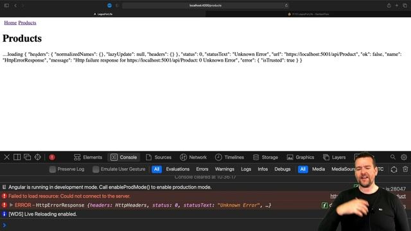Click the circular reload icon in console bar
The image size is (411, 231).
click(x=394, y=169)
